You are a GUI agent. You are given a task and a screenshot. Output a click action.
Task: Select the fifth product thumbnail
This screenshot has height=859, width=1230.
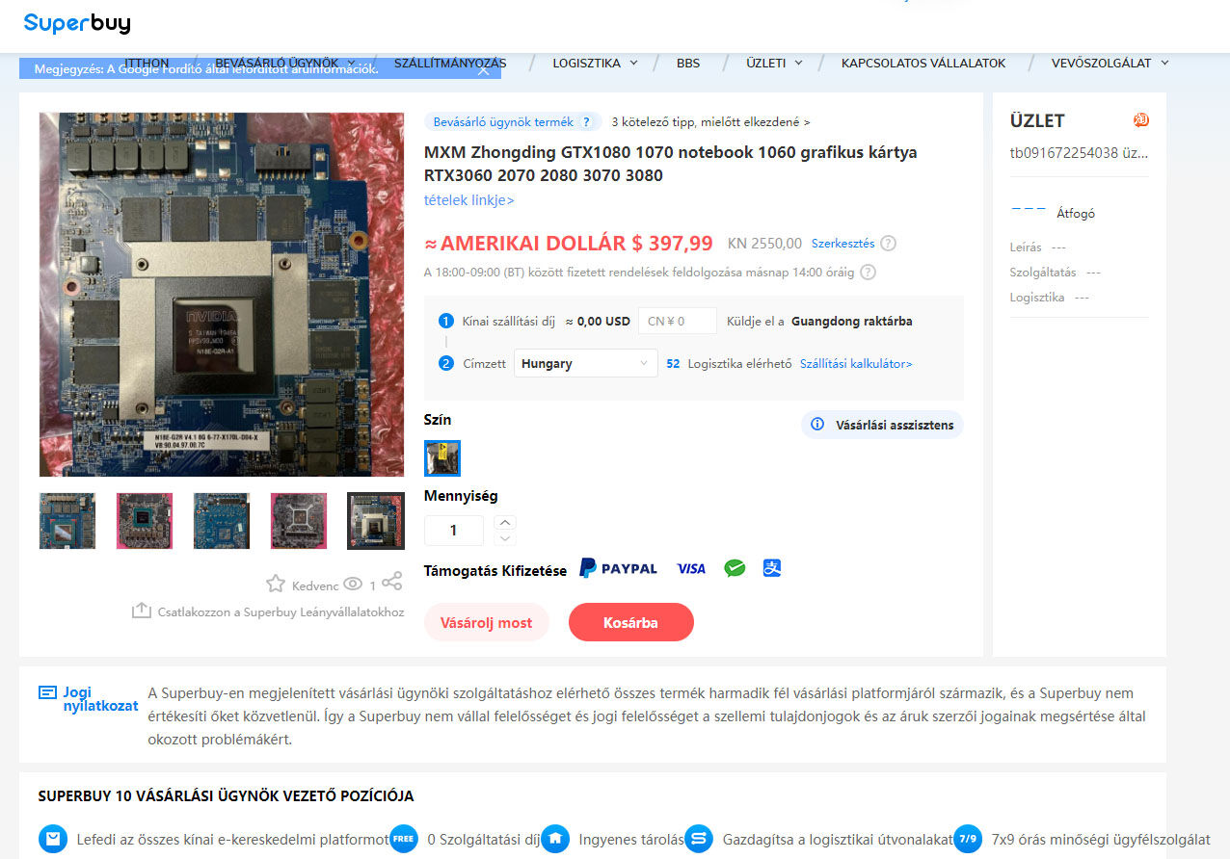click(x=376, y=521)
